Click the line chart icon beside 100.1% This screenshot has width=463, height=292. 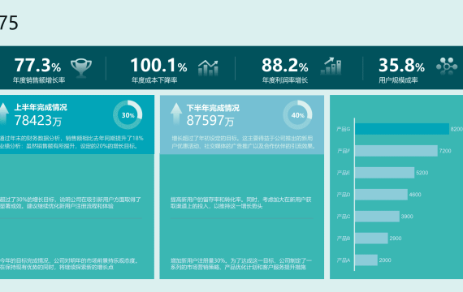[208, 68]
